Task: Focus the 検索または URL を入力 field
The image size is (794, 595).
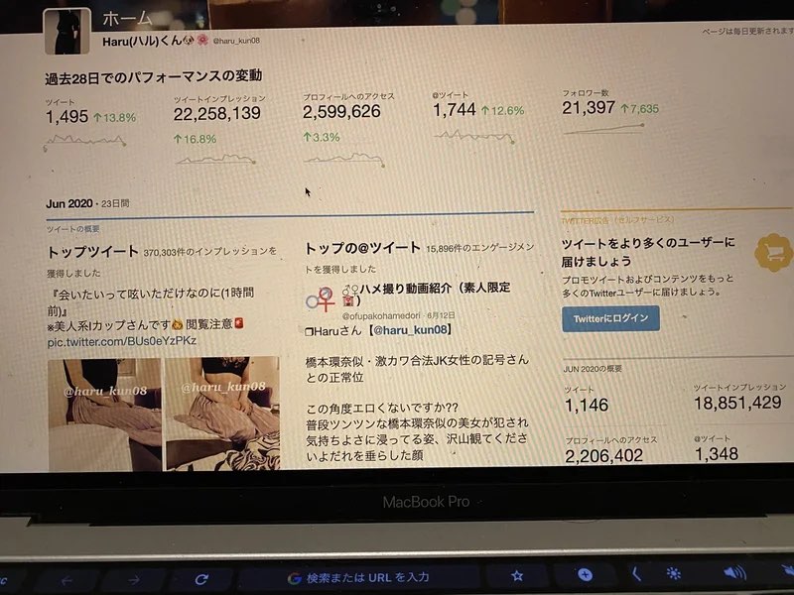Action: (x=358, y=577)
